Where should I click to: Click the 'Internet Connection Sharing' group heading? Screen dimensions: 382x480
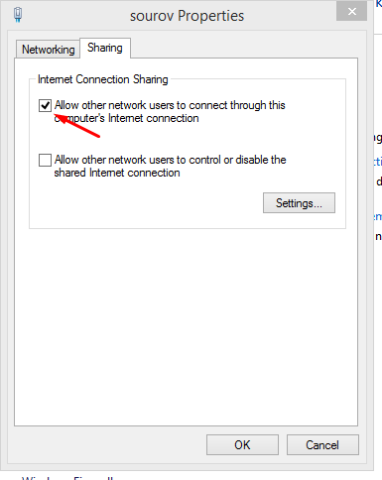[103, 79]
